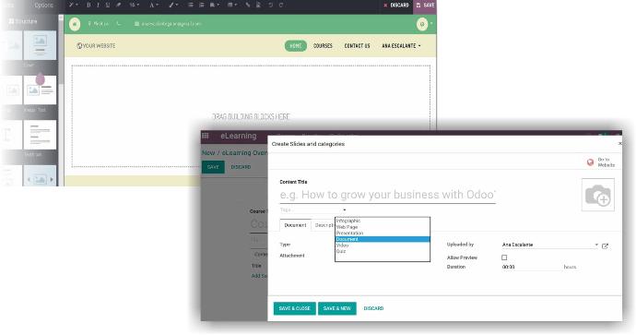
Task: Click the Save & Close button
Action: point(294,308)
